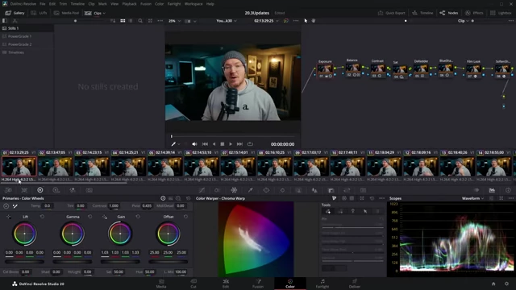
Task: Open the Clips dropdown
Action: (95, 13)
